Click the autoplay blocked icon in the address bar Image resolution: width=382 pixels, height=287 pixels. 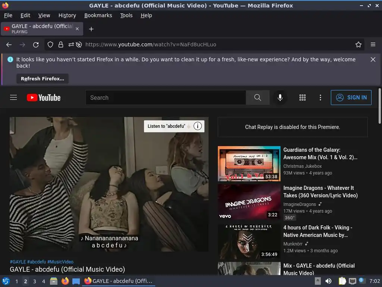pos(79,45)
